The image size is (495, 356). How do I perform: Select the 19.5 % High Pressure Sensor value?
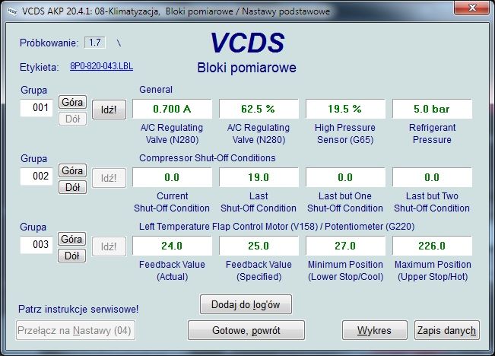345,109
